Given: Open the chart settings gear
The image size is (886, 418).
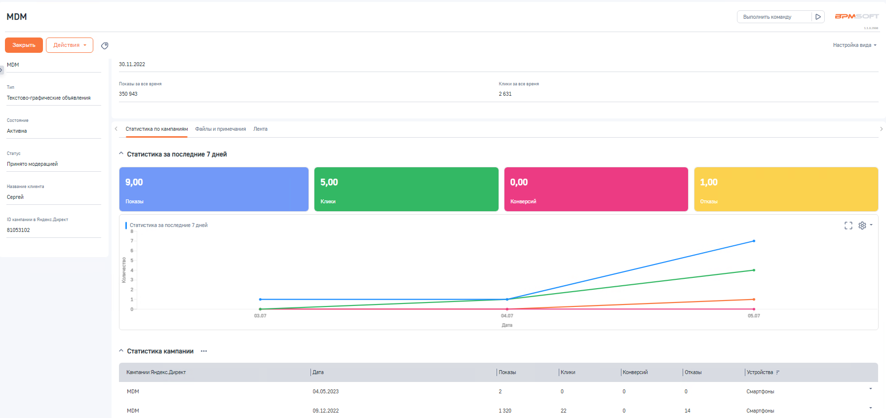Looking at the screenshot, I should coord(862,226).
